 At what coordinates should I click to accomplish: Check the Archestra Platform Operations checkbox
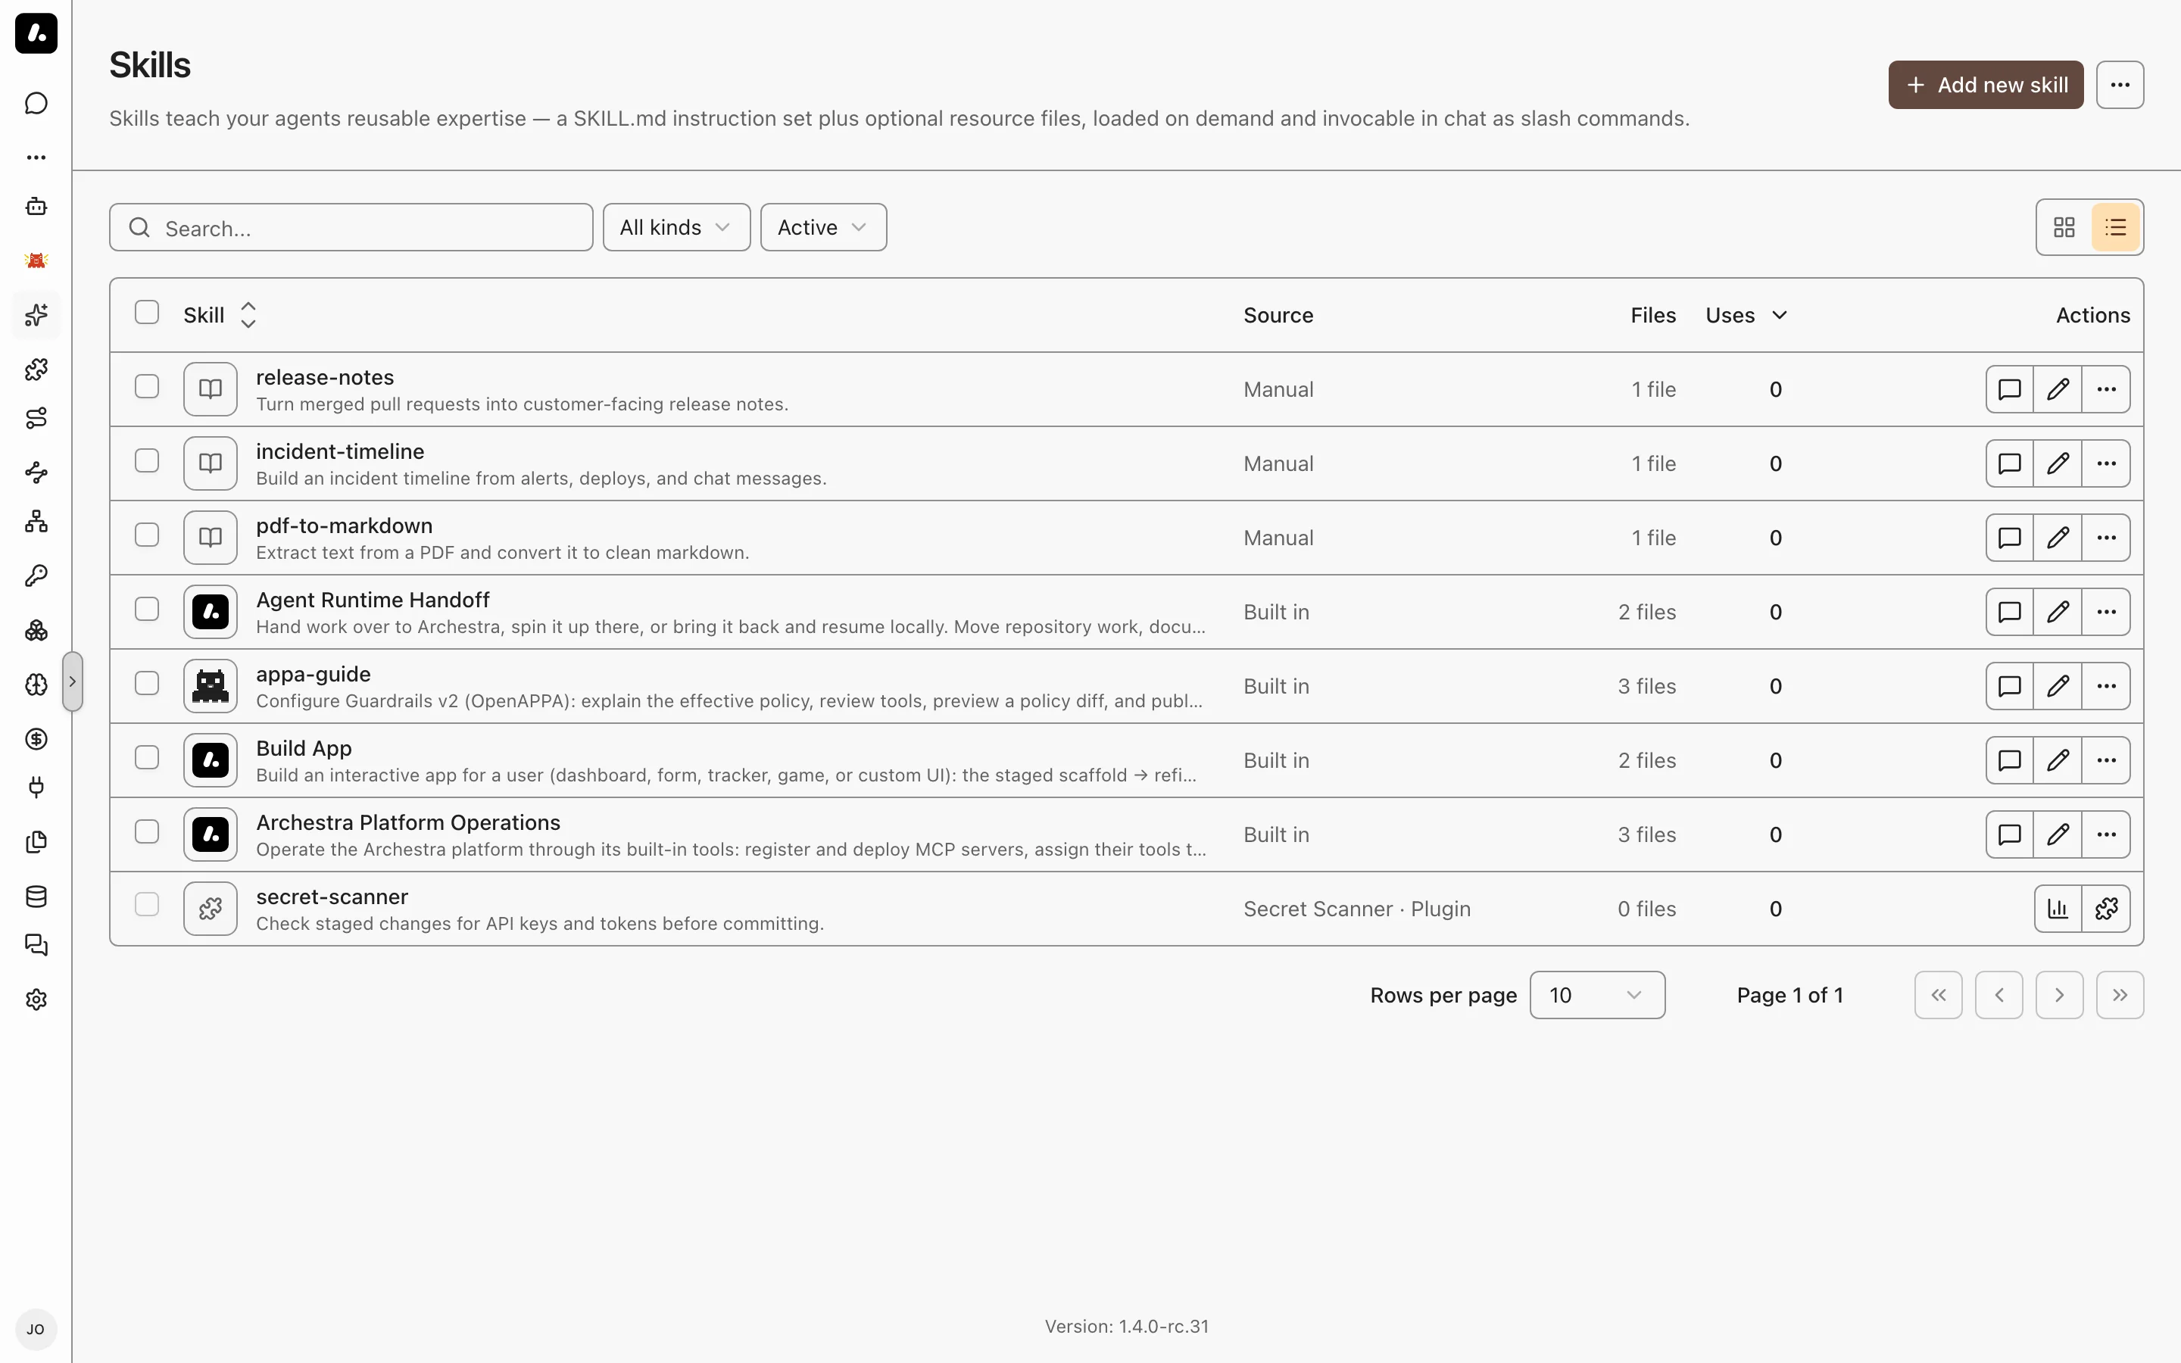(147, 832)
